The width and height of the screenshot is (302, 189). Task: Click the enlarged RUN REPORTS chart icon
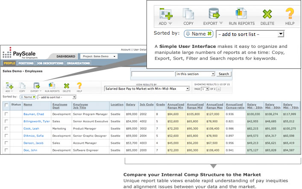(241, 14)
